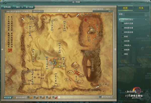Image resolution: width=151 pixels, height=103 pixels.
Task: Click the tower icon near 飞沙关
Action: click(x=44, y=18)
